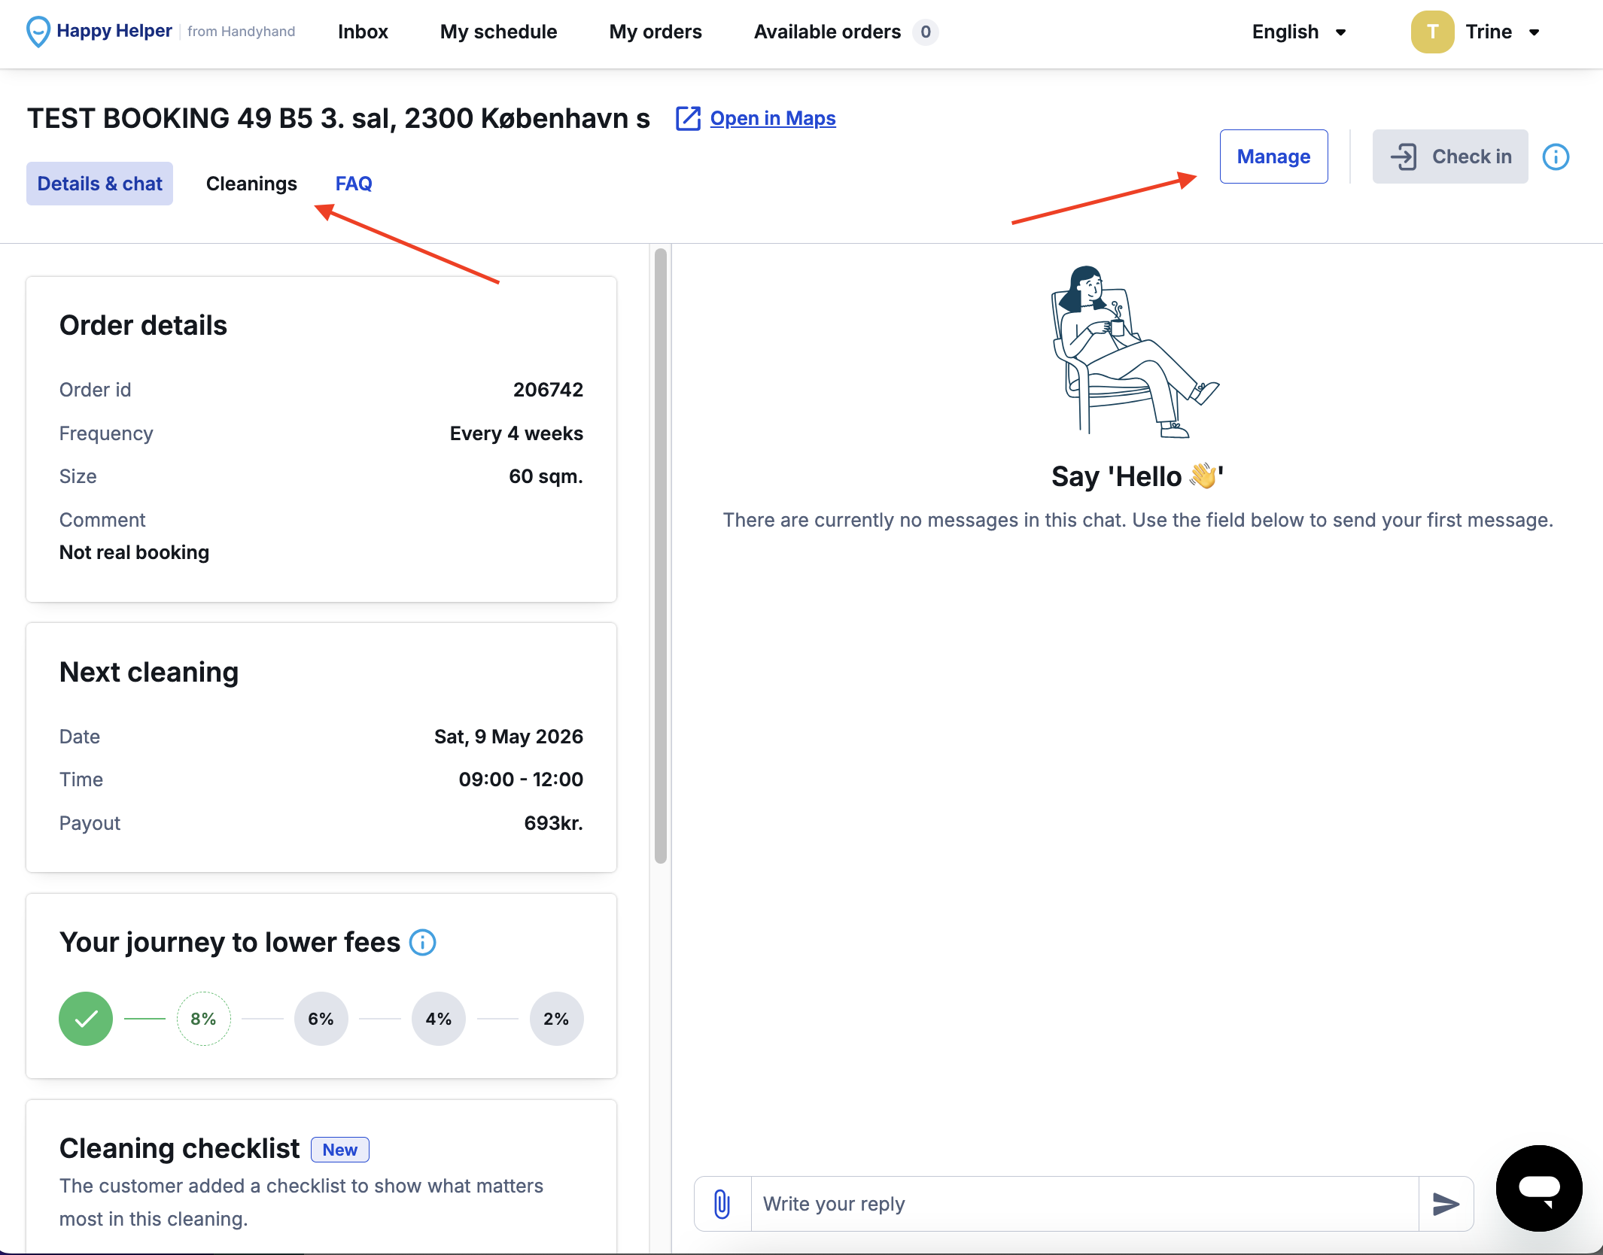
Task: Click the green completed checkmark step
Action: point(86,1019)
